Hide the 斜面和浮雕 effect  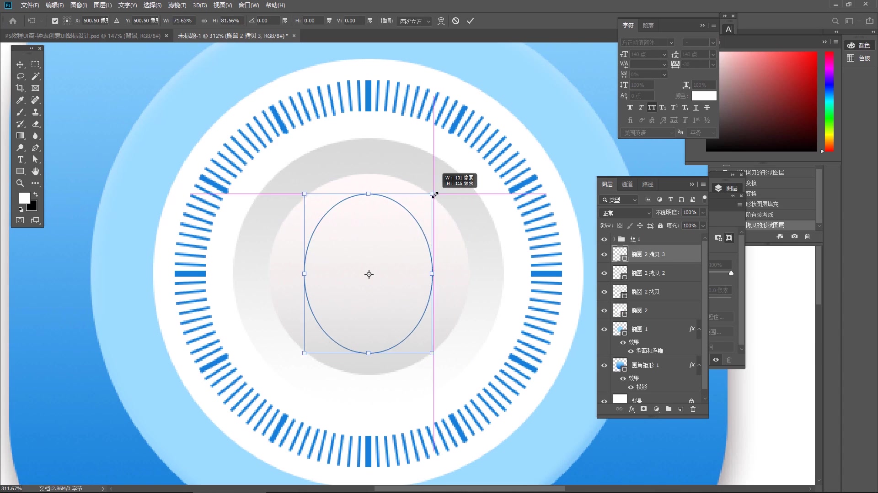tap(631, 351)
